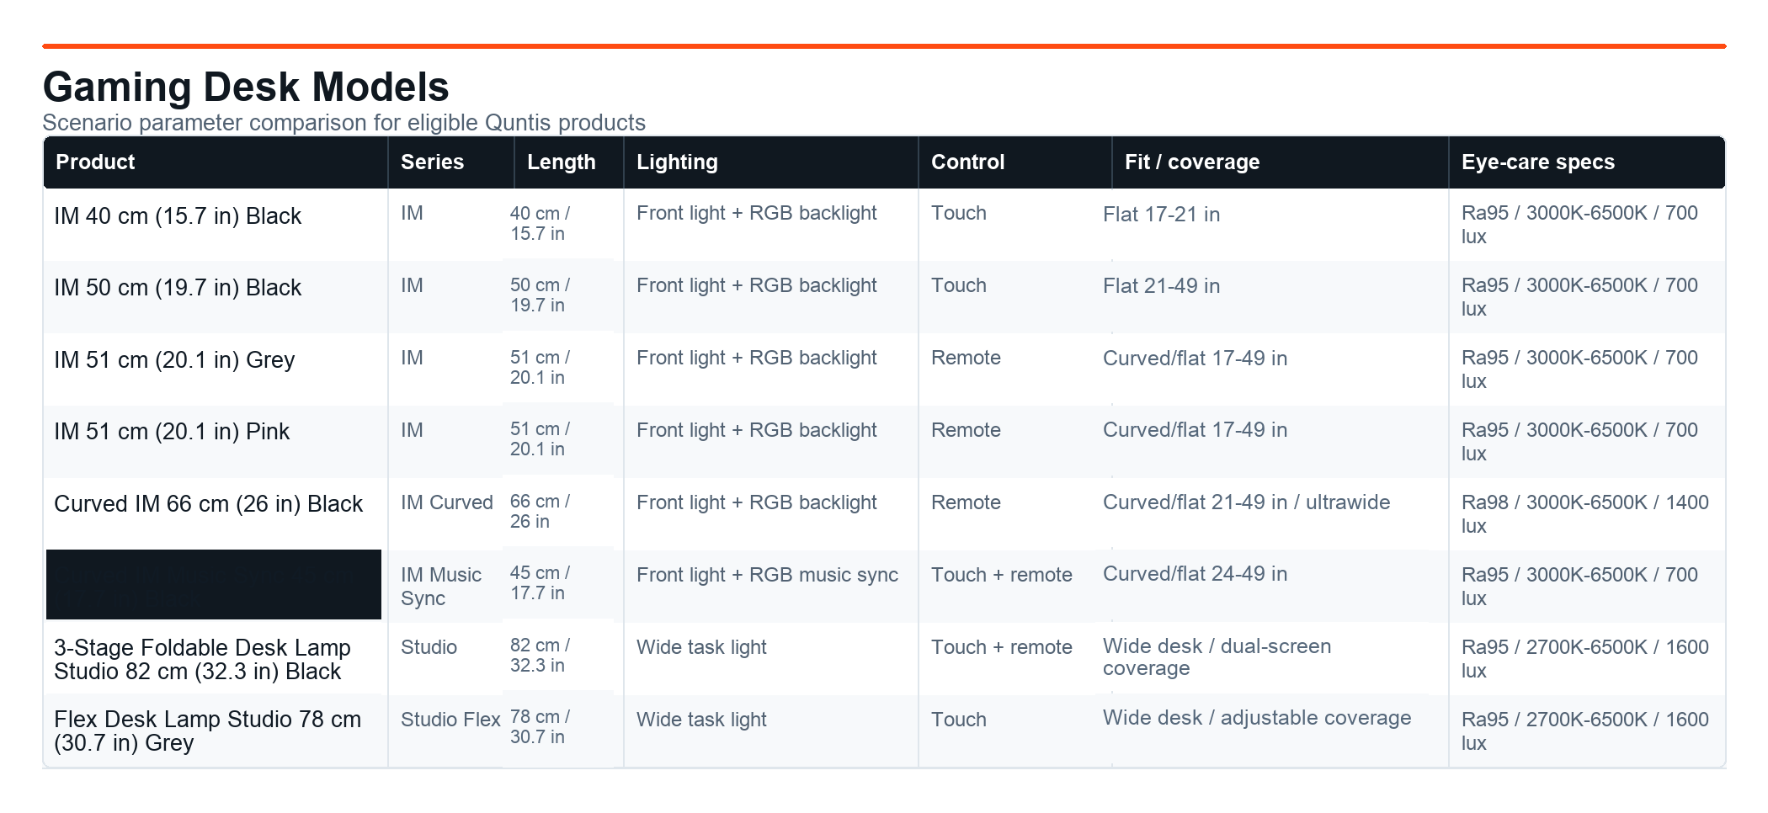Click the Scenario parameter comparison subtitle
Screen dimensions: 1768x813
[344, 123]
